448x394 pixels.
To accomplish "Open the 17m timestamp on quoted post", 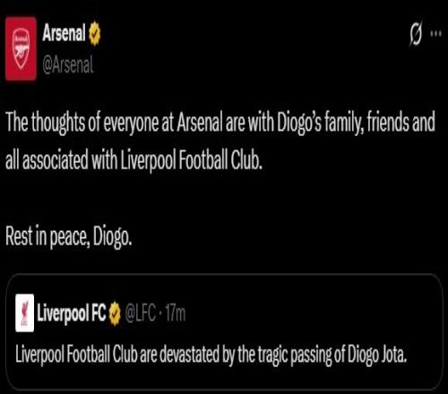I will 176,313.
